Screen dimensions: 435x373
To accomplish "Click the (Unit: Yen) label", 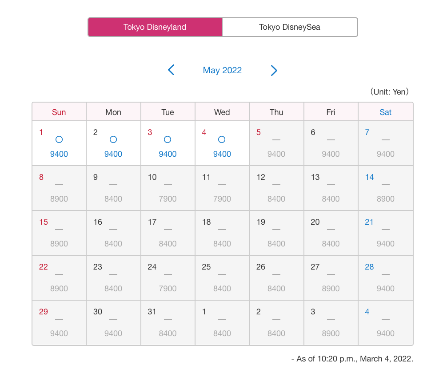I will (390, 92).
